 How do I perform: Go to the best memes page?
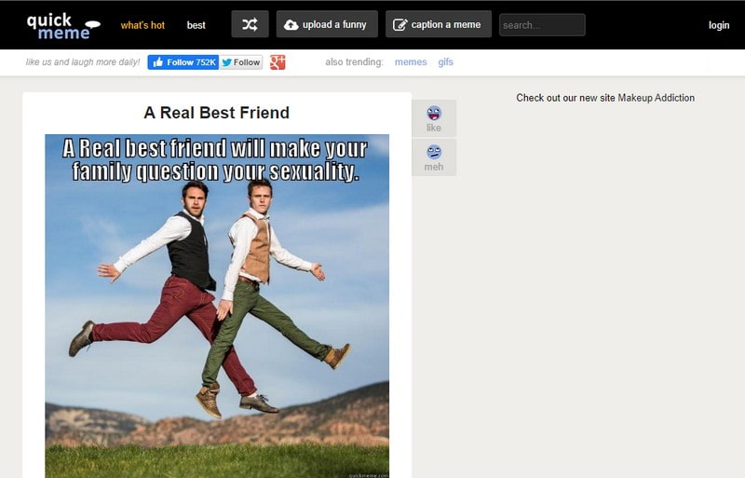click(x=196, y=25)
